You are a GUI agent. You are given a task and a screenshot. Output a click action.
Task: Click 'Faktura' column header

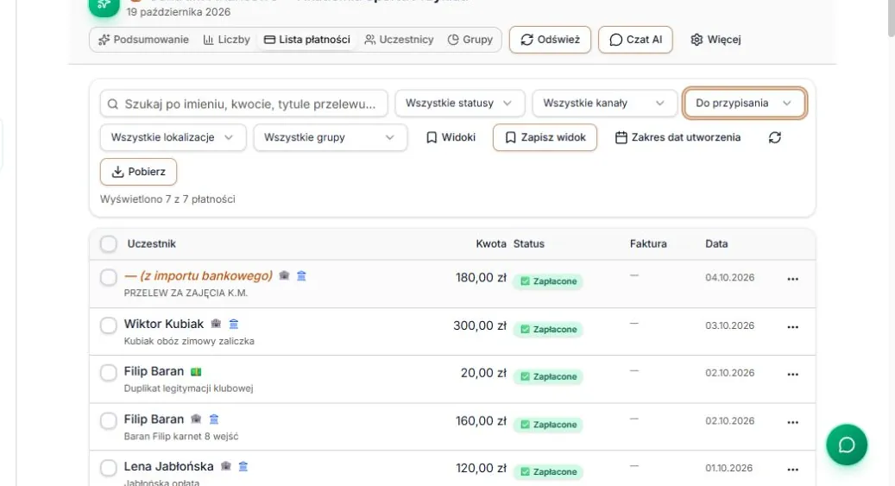[x=648, y=243]
